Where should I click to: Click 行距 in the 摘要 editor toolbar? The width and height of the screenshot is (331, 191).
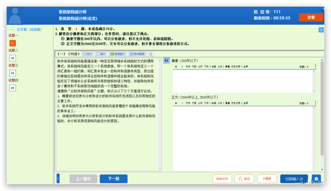(194, 67)
